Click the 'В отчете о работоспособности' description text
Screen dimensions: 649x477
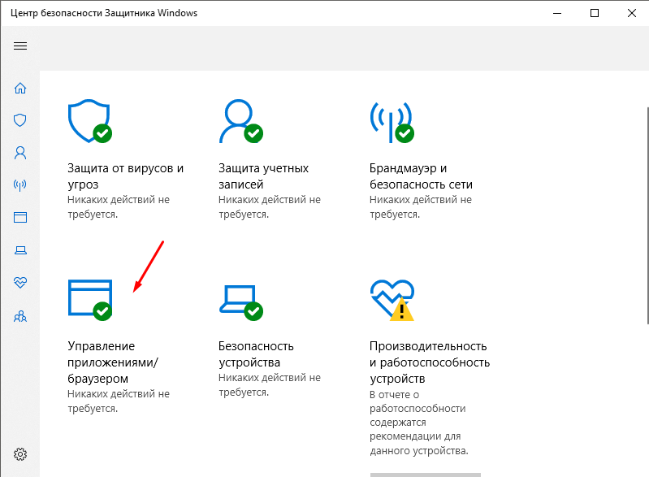pos(419,423)
